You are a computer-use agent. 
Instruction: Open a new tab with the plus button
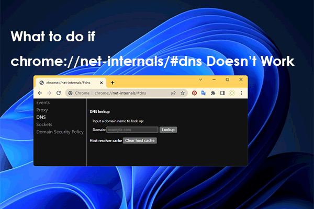[113, 83]
